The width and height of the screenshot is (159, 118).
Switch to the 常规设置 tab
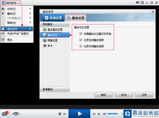click(x=53, y=18)
